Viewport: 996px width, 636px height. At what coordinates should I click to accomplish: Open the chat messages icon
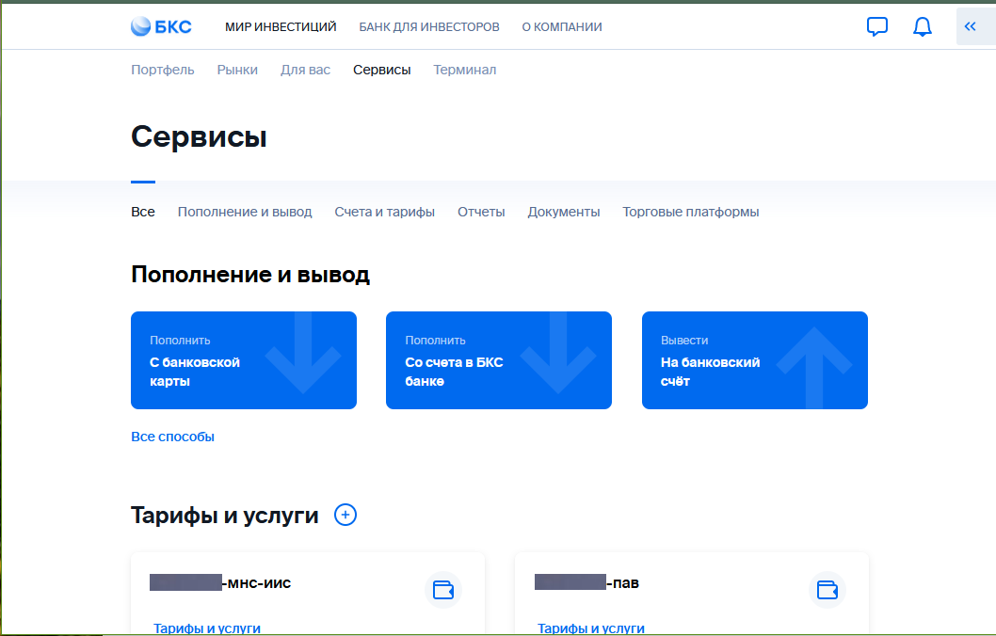(876, 26)
